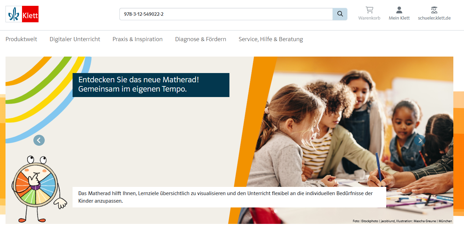Image resolution: width=464 pixels, height=227 pixels.
Task: Open the schueler.klett.de student icon
Action: (x=434, y=10)
